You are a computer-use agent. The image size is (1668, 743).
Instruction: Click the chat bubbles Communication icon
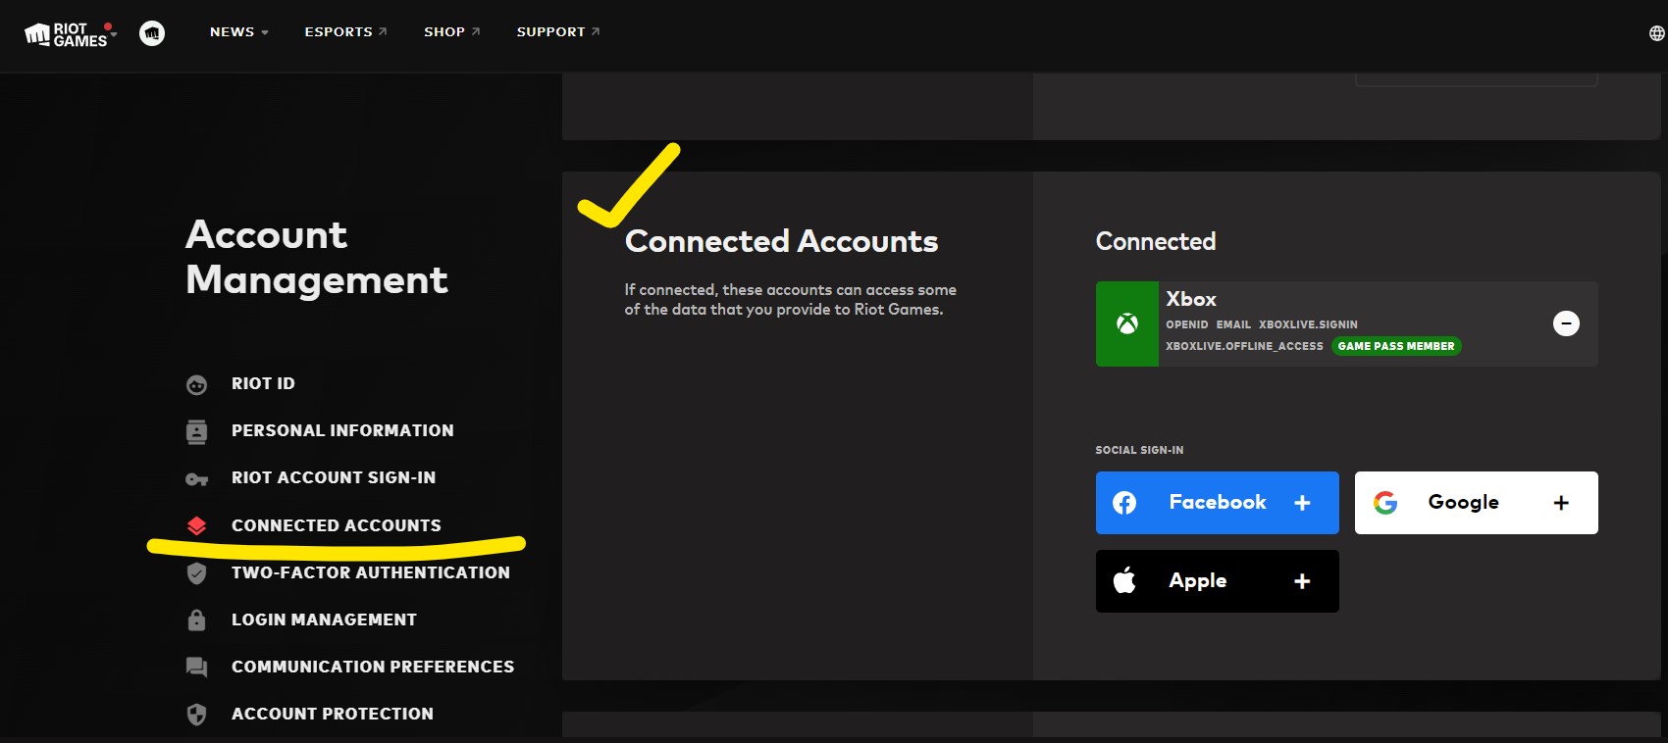[196, 668]
